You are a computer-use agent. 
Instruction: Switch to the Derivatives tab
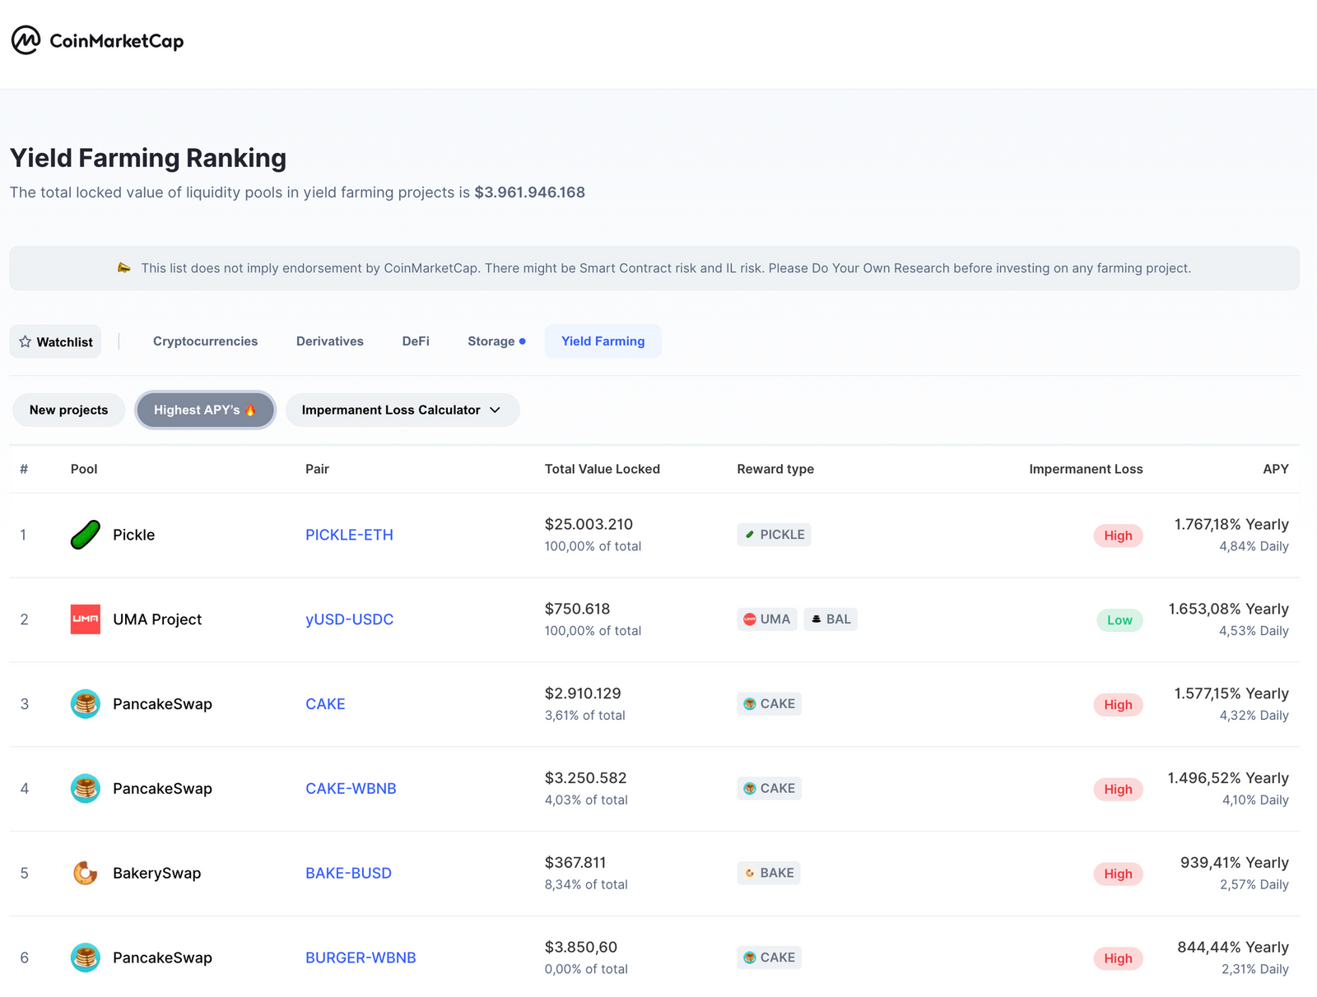[x=330, y=341]
